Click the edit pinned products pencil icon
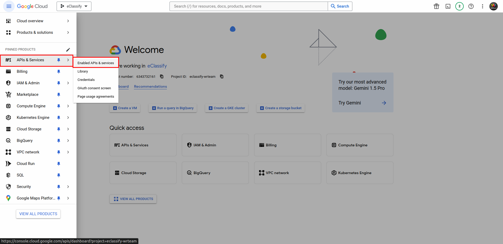Viewport: 503px width, 244px height. point(68,49)
